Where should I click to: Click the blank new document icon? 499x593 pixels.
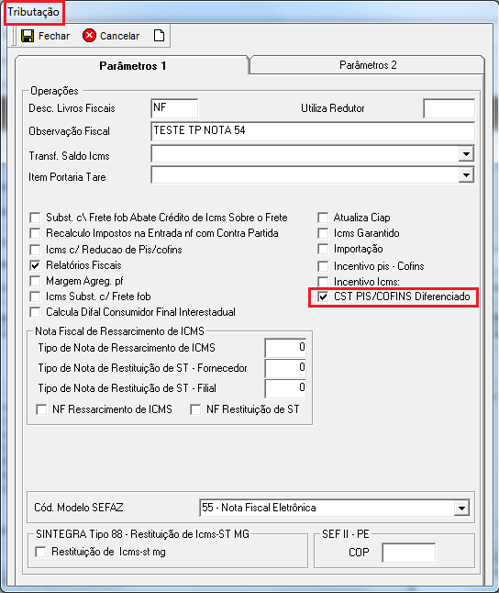(160, 36)
